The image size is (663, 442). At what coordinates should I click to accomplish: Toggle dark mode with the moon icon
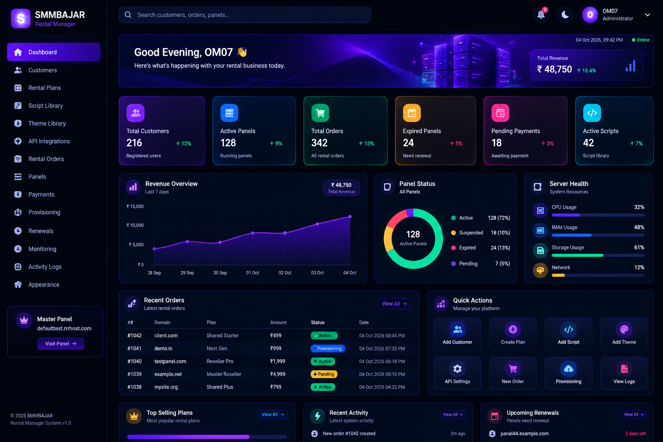tap(565, 15)
